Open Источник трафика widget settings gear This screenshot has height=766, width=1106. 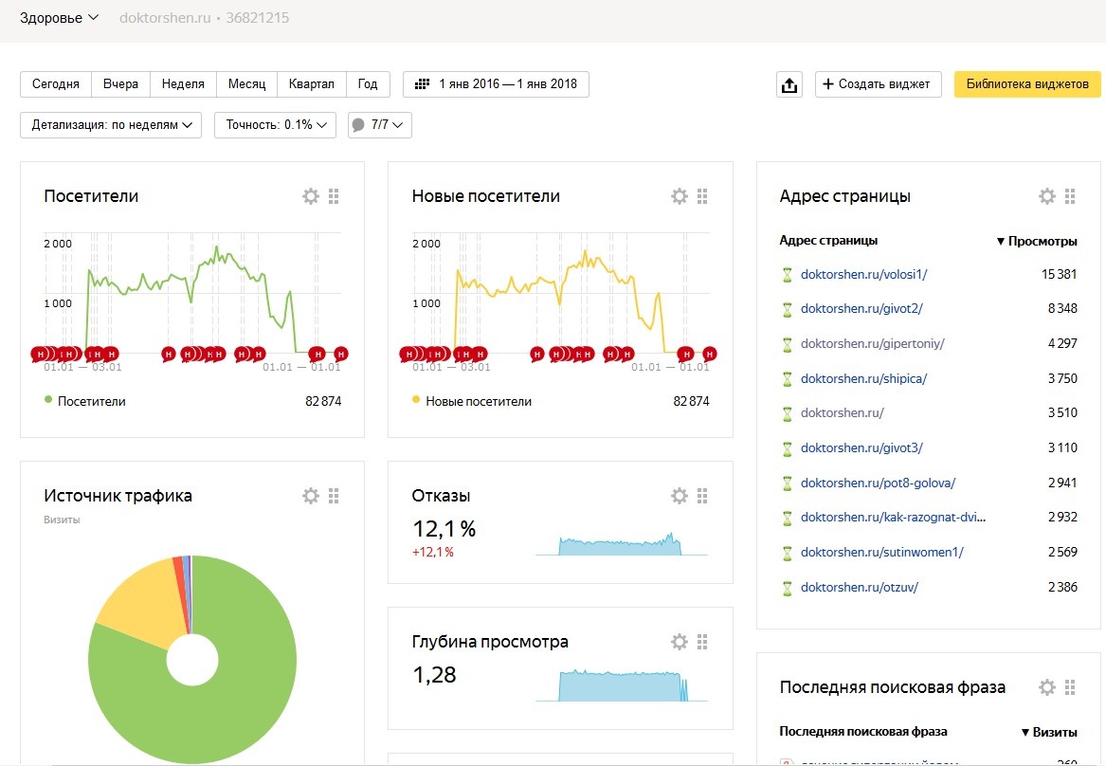[311, 496]
